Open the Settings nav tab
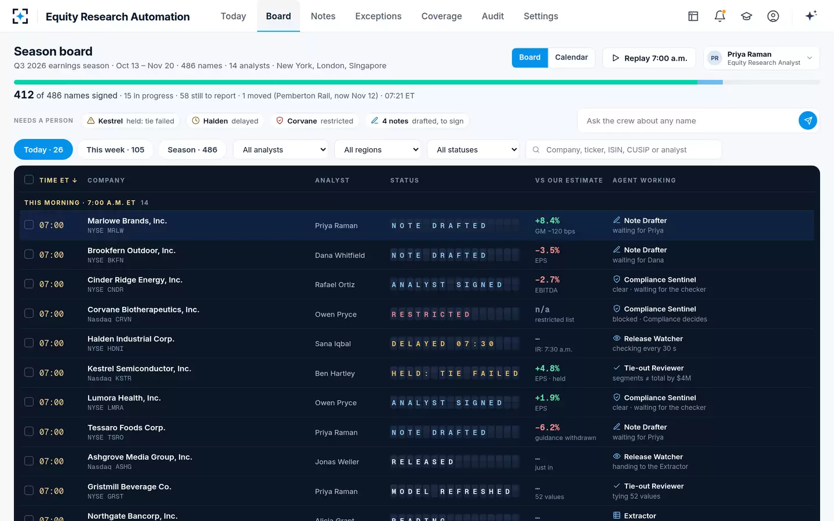Viewport: 834px width, 521px height. click(x=541, y=16)
